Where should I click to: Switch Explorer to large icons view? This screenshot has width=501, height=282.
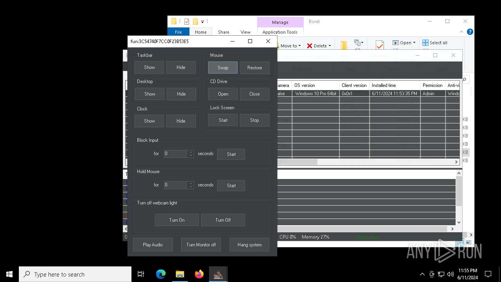[468, 243]
